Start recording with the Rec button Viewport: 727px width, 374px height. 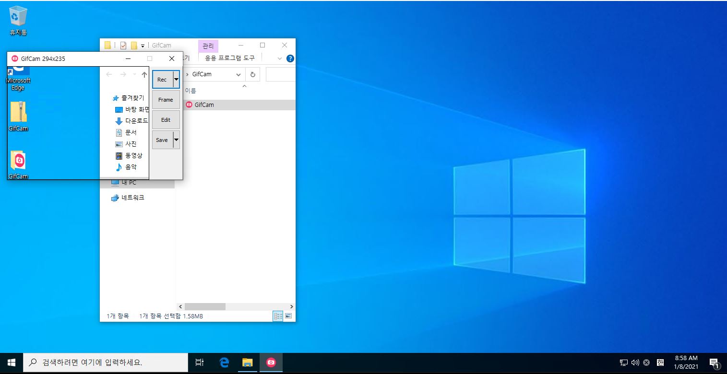point(163,80)
